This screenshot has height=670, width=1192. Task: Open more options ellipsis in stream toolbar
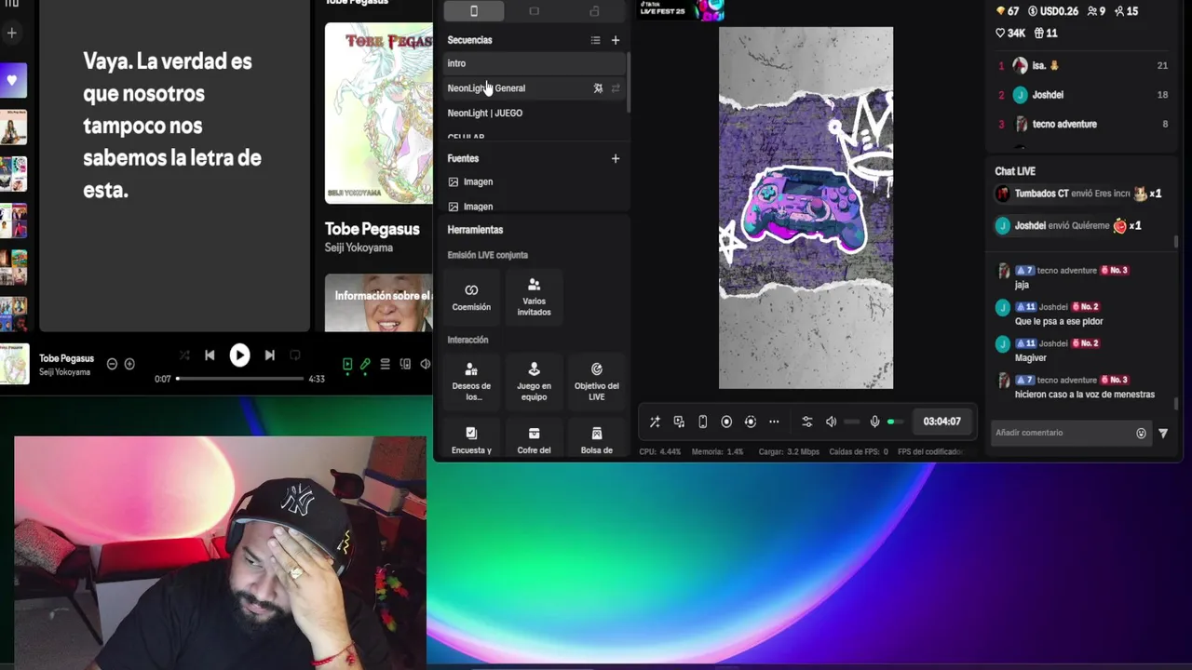tap(774, 422)
